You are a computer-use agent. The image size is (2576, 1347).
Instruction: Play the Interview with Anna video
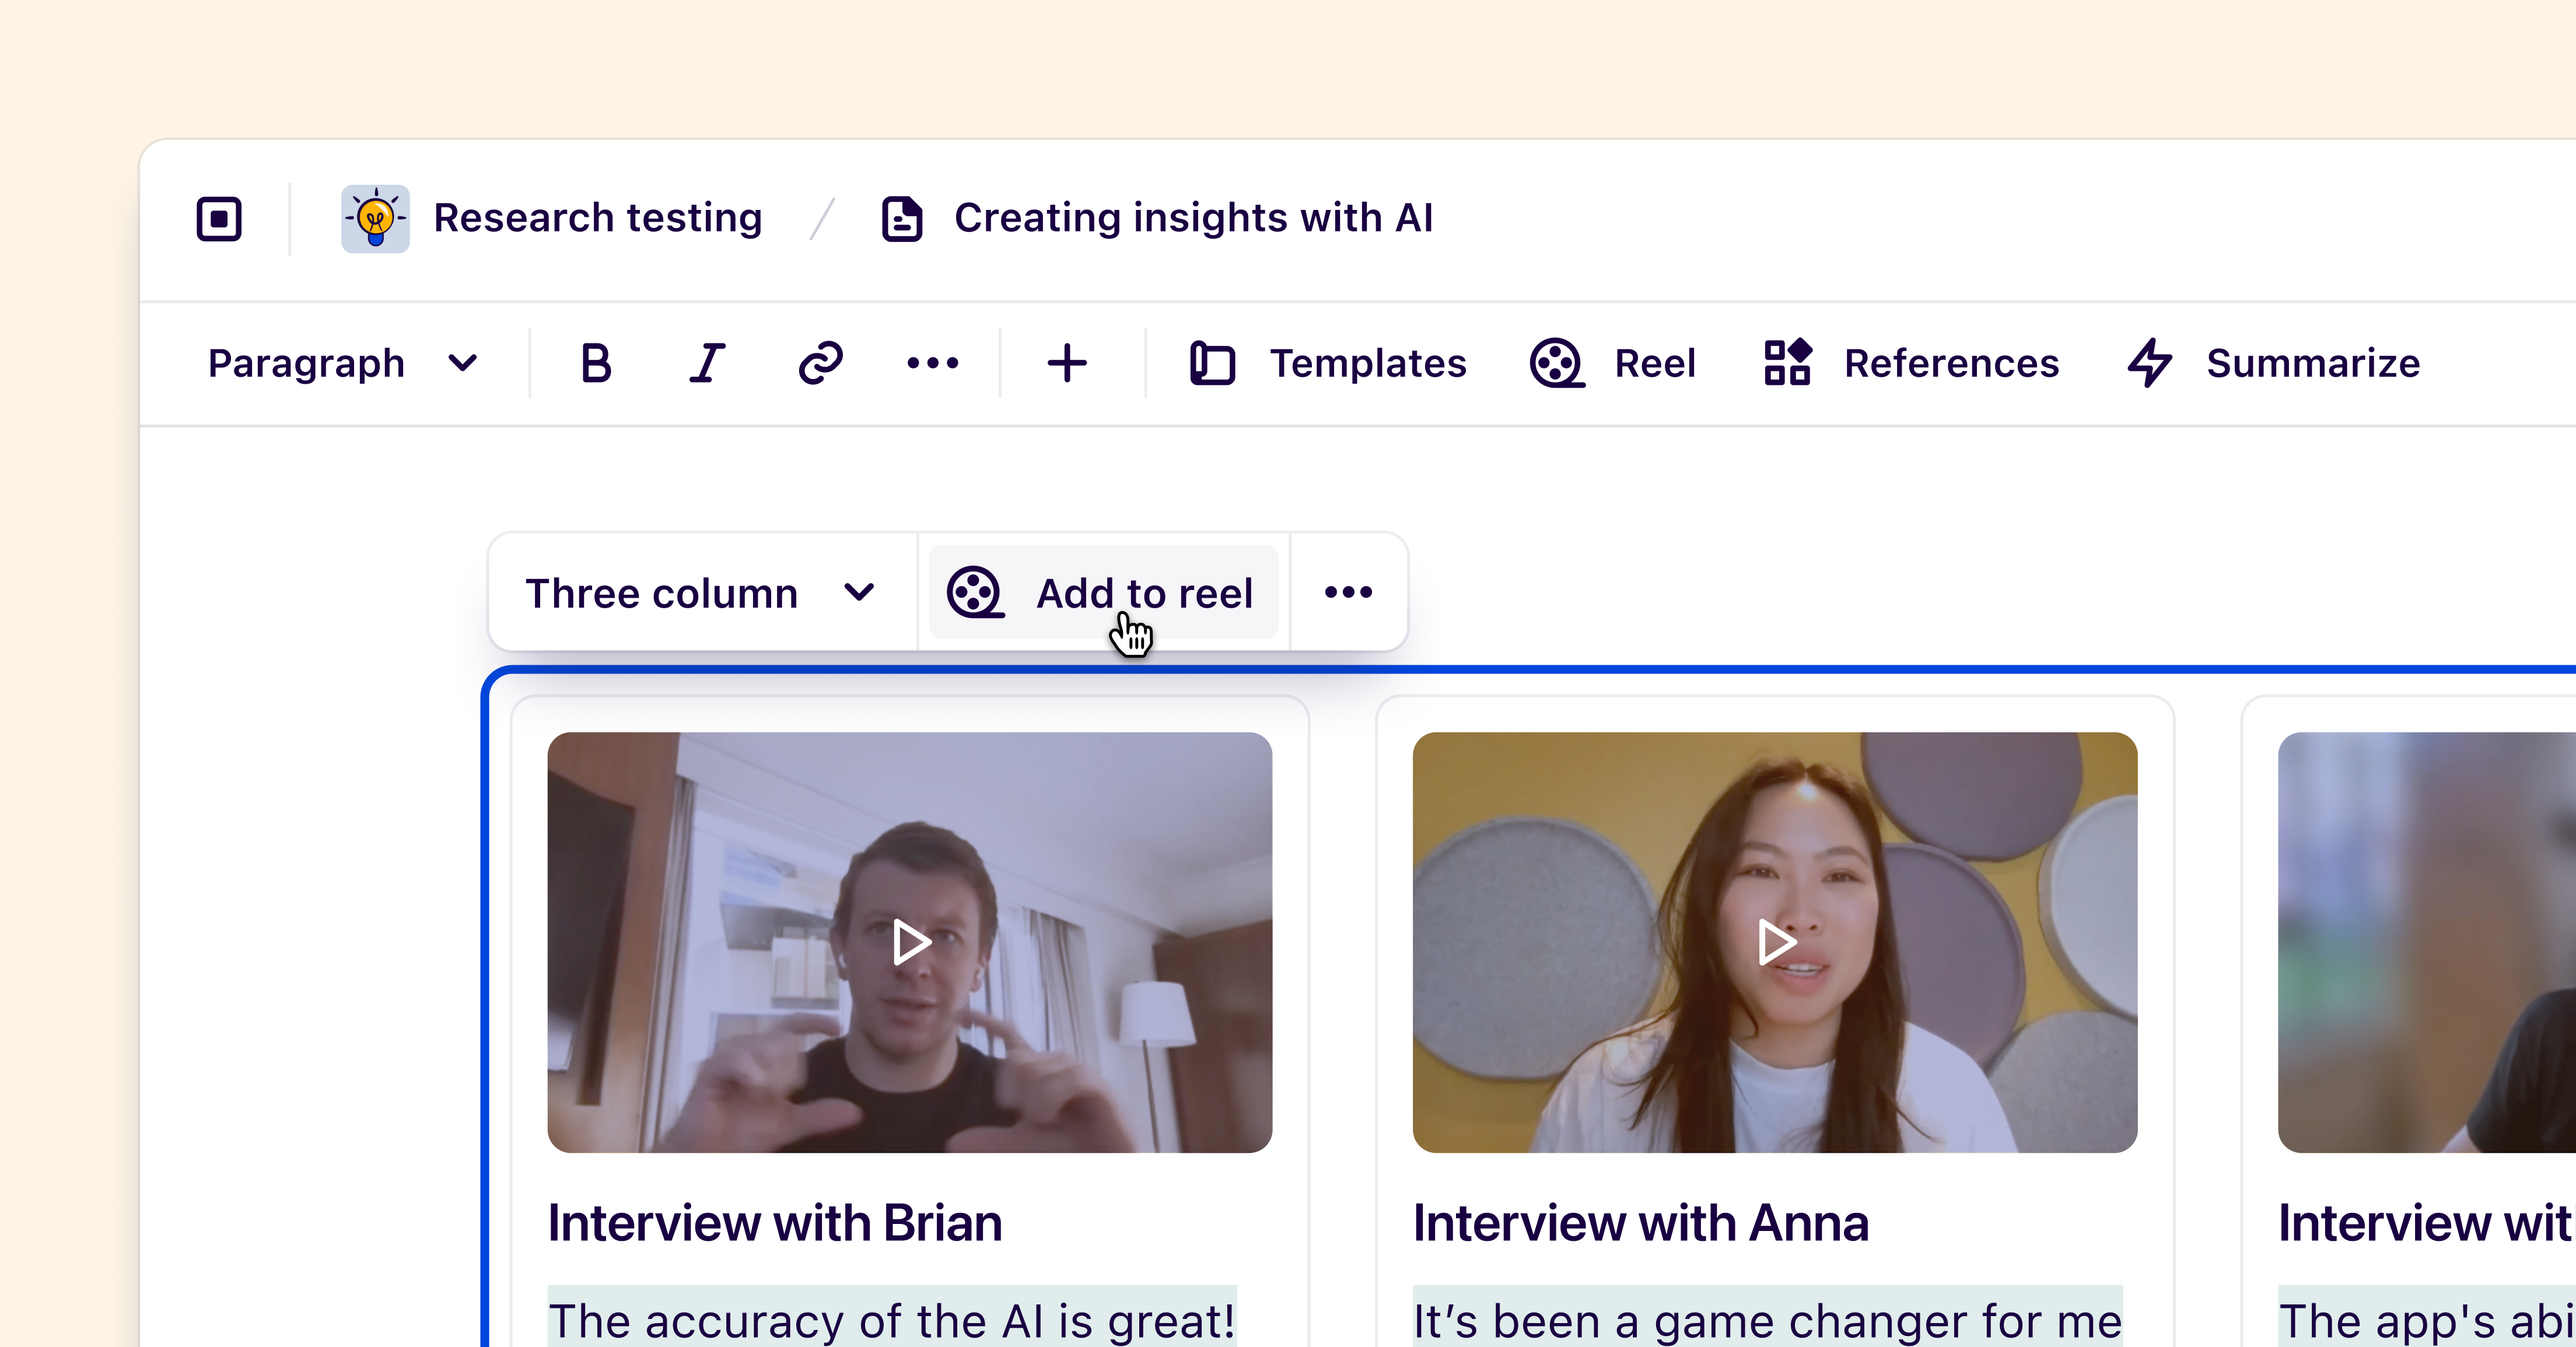[1775, 942]
